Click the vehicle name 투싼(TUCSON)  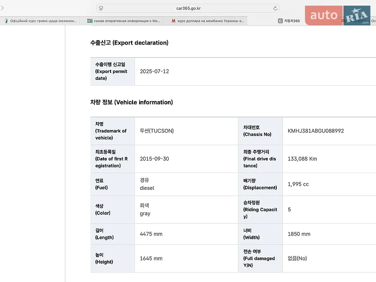tap(157, 131)
